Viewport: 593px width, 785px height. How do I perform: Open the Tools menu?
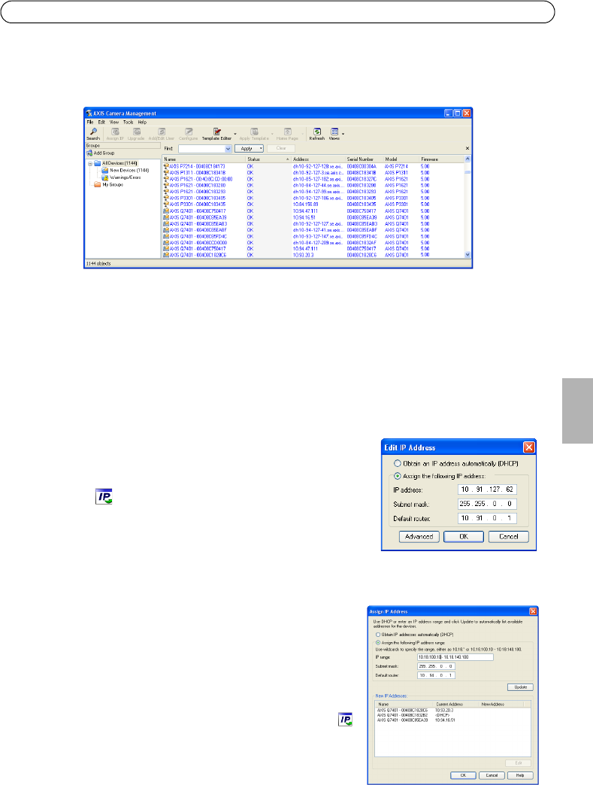pyautogui.click(x=128, y=122)
